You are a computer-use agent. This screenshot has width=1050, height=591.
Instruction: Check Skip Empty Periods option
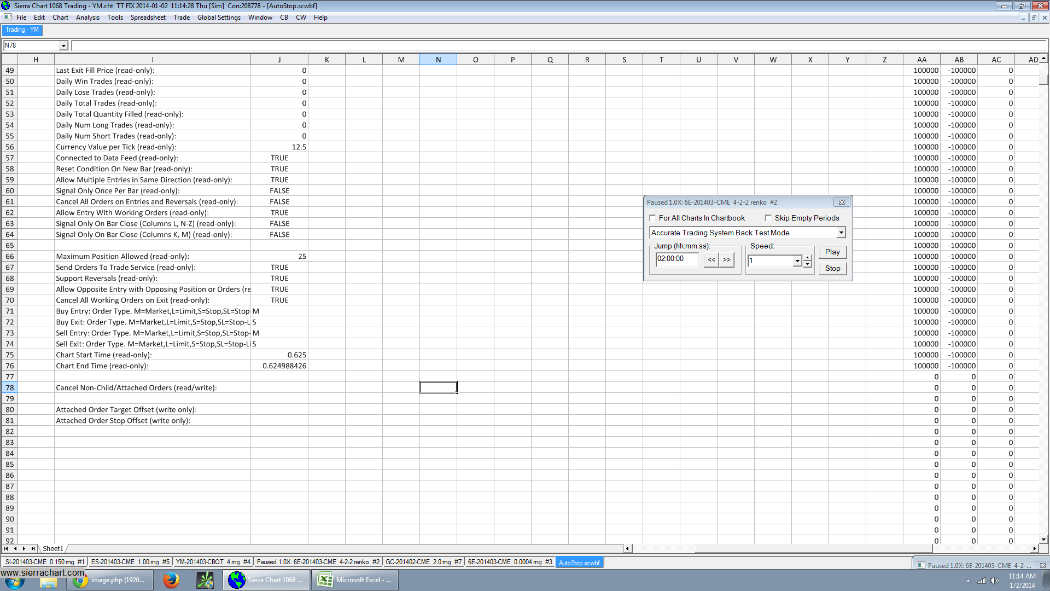[x=768, y=218]
